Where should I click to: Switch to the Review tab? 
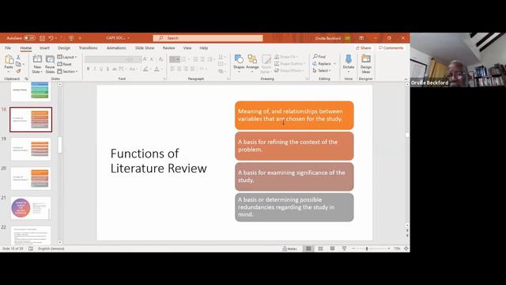pos(168,47)
